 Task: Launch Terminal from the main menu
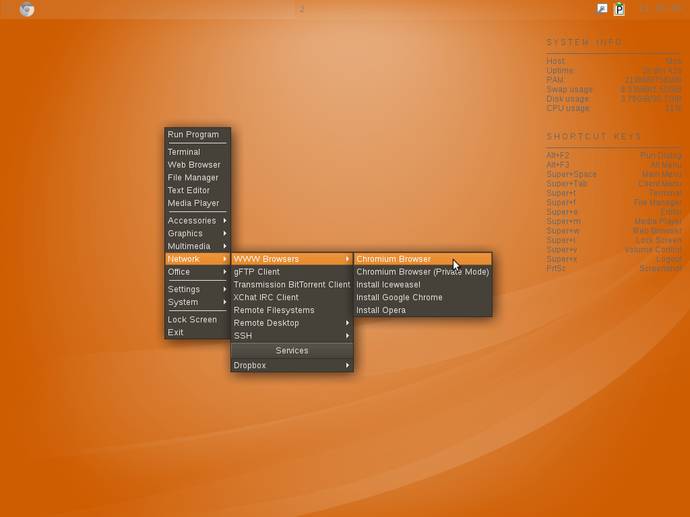tap(197, 151)
